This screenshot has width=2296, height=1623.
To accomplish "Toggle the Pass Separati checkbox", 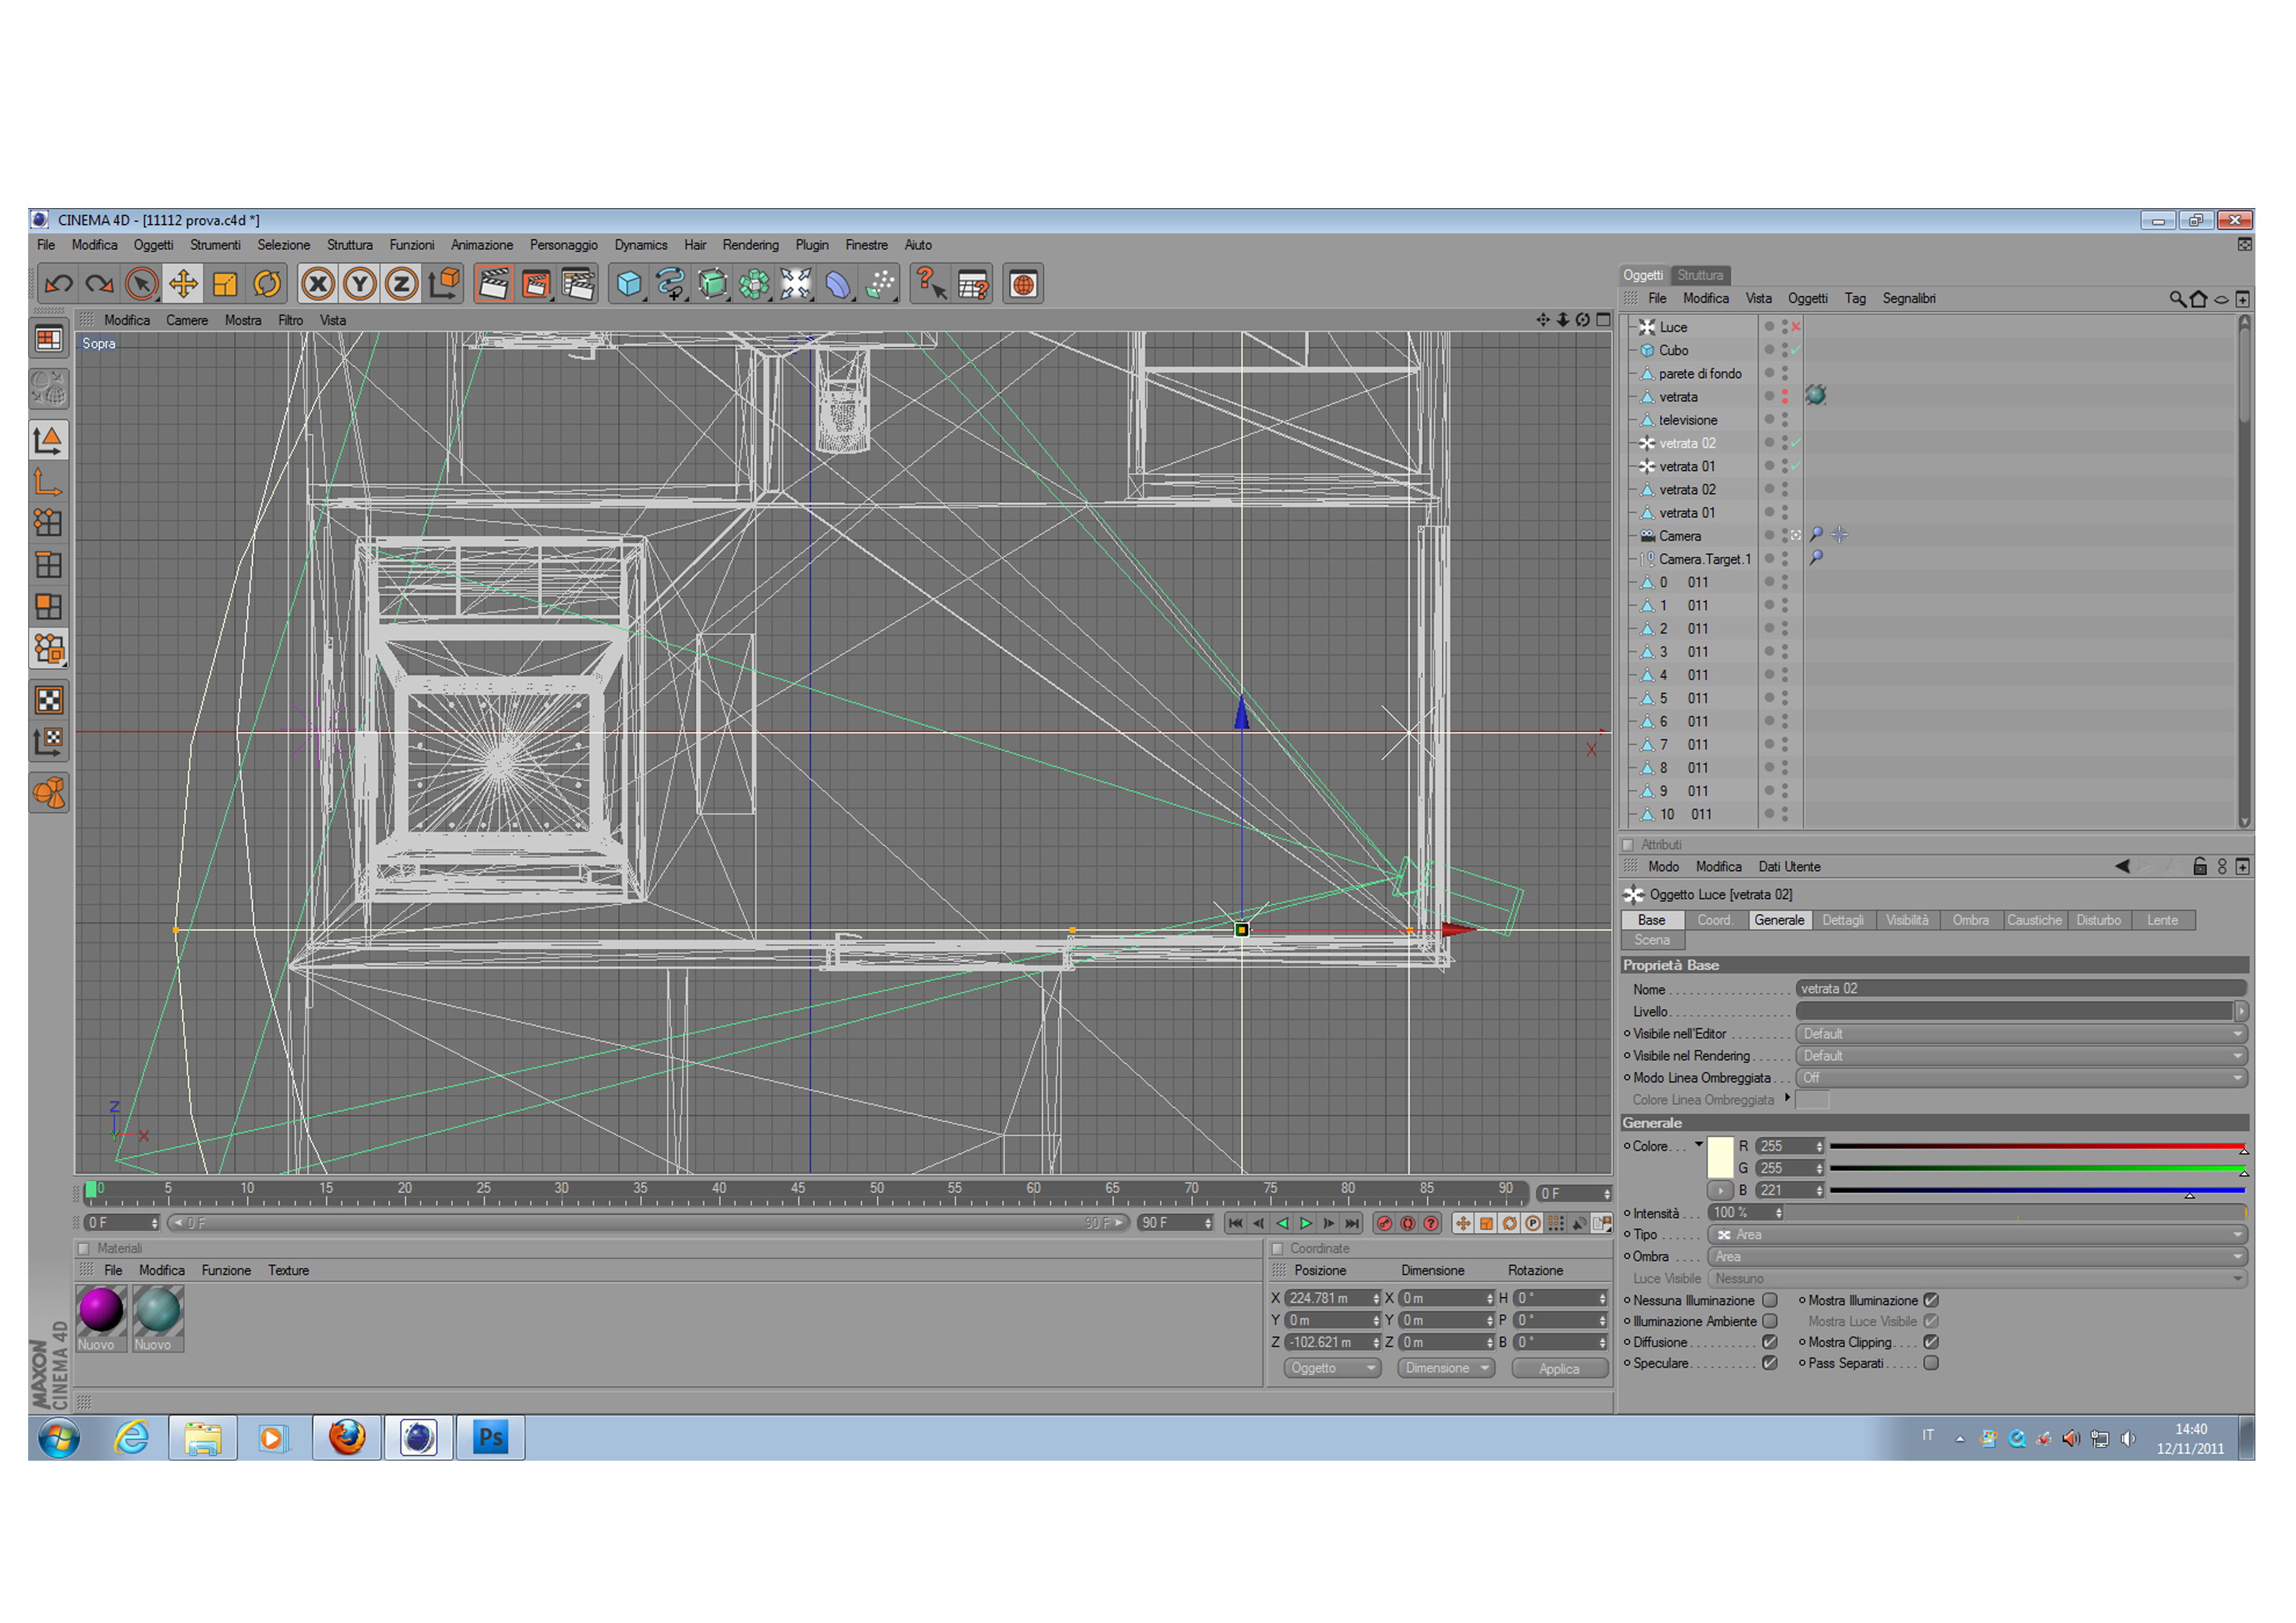I will [1930, 1363].
